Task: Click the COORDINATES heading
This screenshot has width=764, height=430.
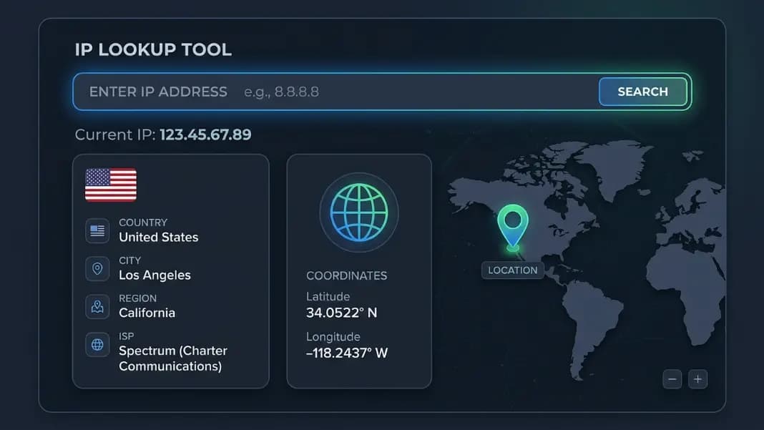Action: coord(347,275)
